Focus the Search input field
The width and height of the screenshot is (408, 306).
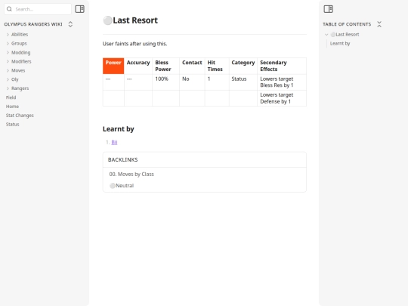pos(42,9)
